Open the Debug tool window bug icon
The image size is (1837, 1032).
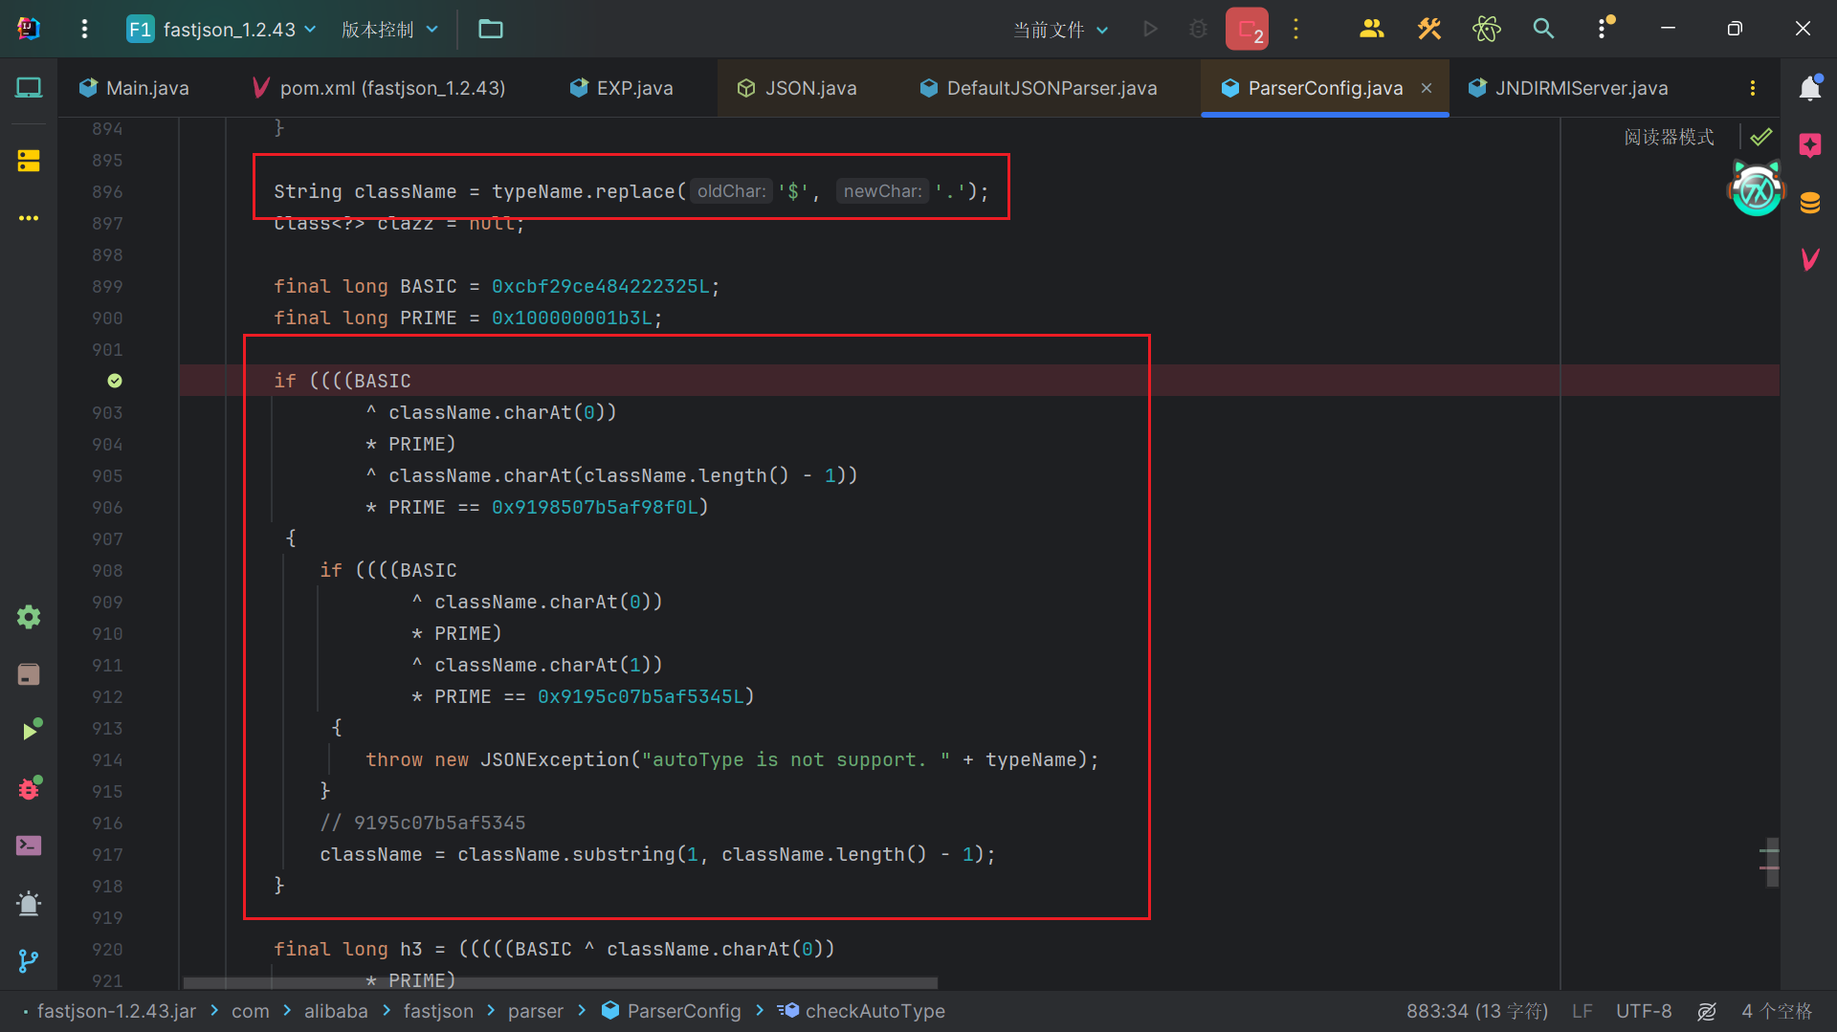(x=29, y=788)
